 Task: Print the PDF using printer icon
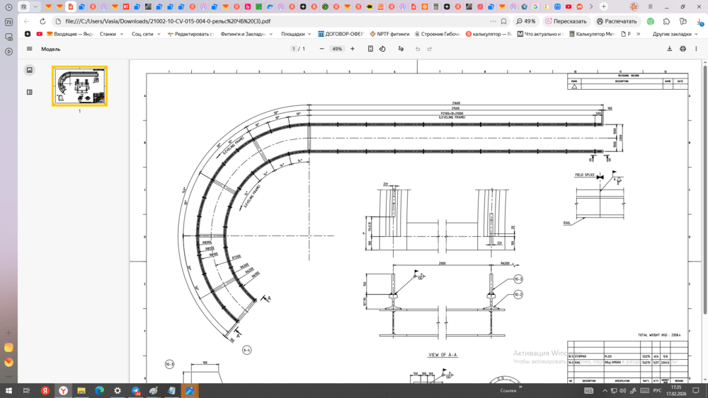(683, 49)
